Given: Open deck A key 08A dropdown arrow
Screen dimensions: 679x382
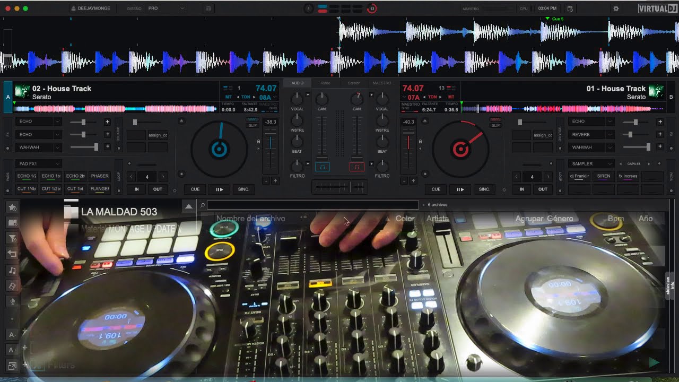Looking at the screenshot, I should click(275, 98).
